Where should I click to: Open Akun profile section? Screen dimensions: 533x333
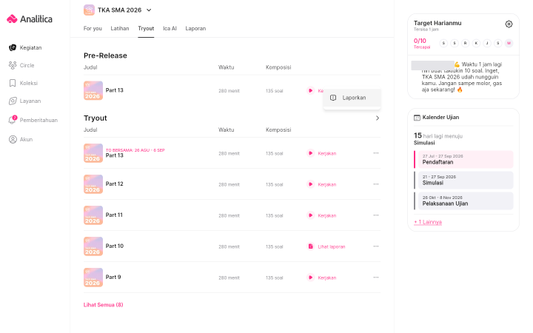pyautogui.click(x=21, y=139)
